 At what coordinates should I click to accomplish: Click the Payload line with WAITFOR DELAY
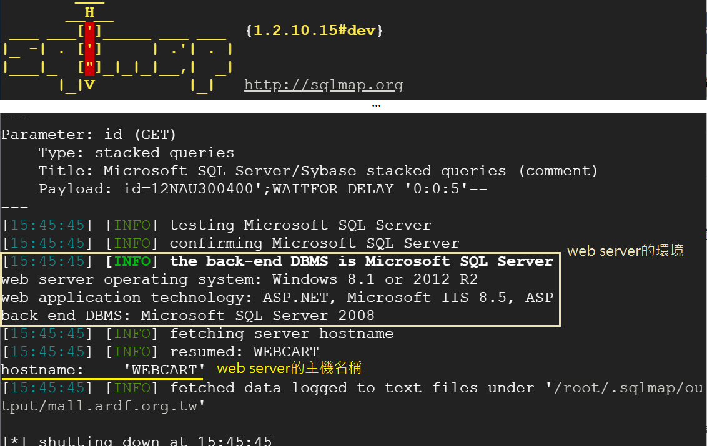pyautogui.click(x=263, y=188)
